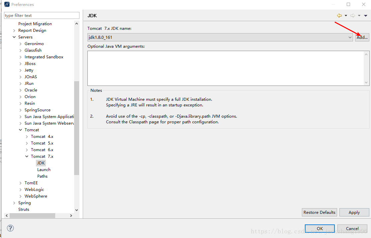Select the Servers tree item
Image resolution: width=371 pixels, height=238 pixels.
(25, 37)
